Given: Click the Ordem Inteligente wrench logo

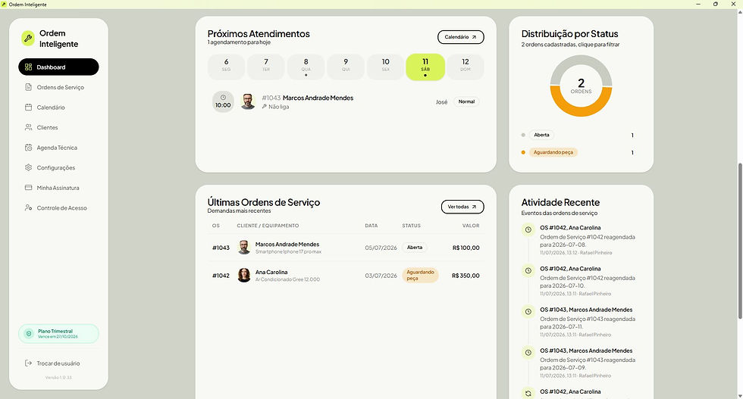Looking at the screenshot, I should (x=28, y=39).
